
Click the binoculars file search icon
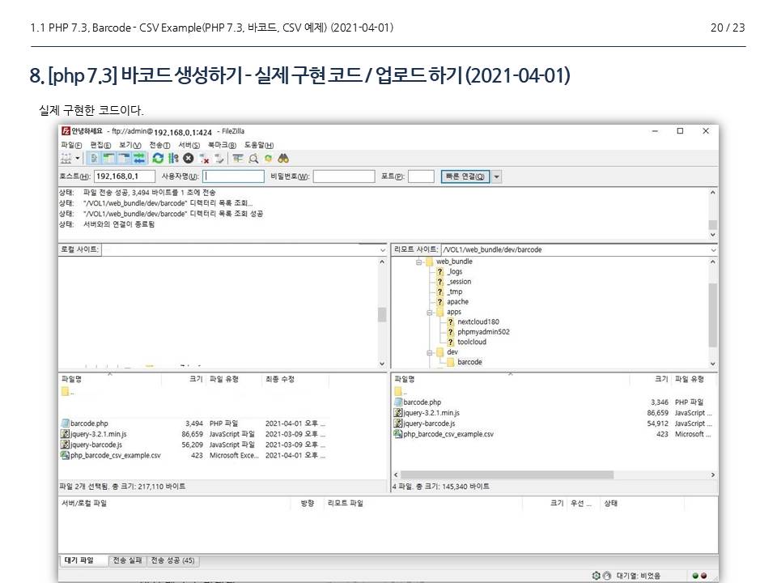(283, 159)
